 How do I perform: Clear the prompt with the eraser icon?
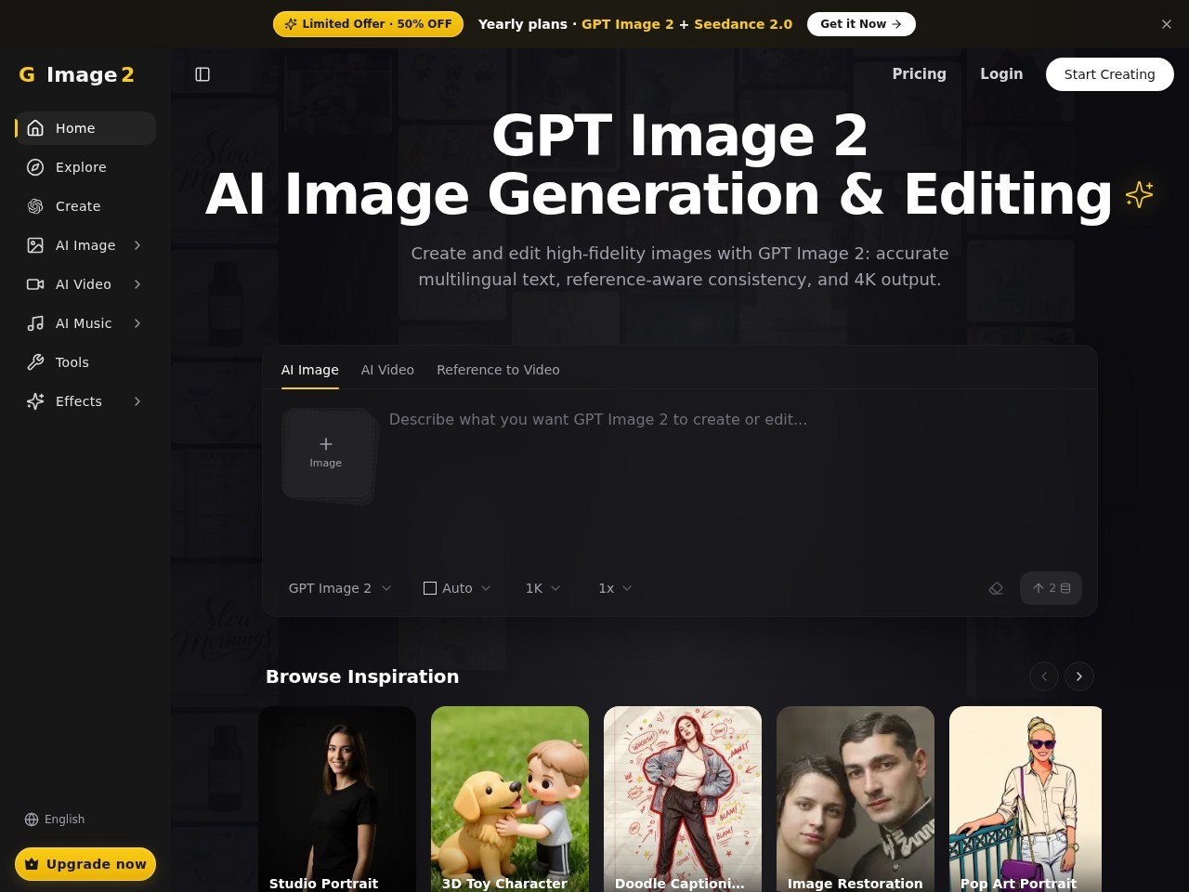996,588
